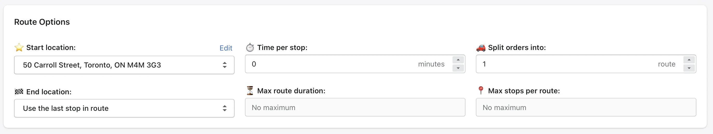Click the Max stops per route field

pyautogui.click(x=586, y=107)
